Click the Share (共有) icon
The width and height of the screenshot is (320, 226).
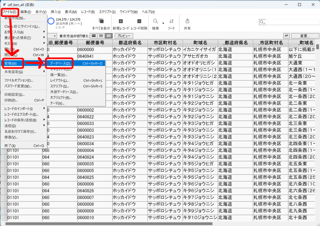pos(187,21)
